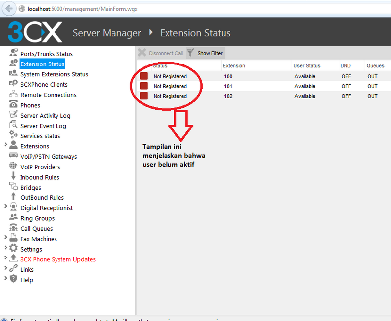Click the Digital Receptionist icon
Screen dimensions: 391x321
13,207
